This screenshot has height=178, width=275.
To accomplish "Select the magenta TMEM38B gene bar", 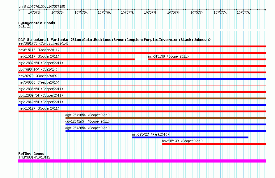I will [142, 161].
